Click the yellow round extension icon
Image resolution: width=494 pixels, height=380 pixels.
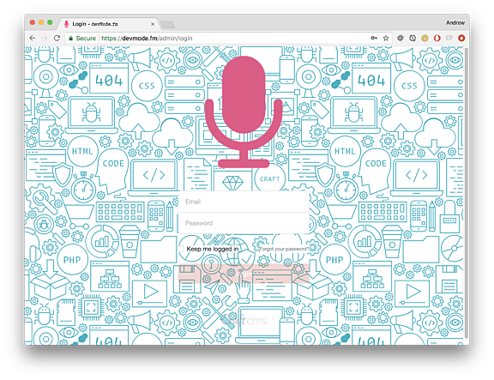click(x=425, y=38)
